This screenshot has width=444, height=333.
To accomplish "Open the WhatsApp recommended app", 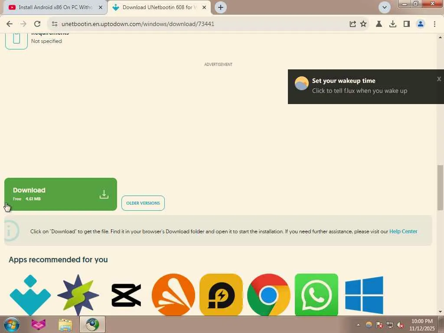I will pos(316,295).
